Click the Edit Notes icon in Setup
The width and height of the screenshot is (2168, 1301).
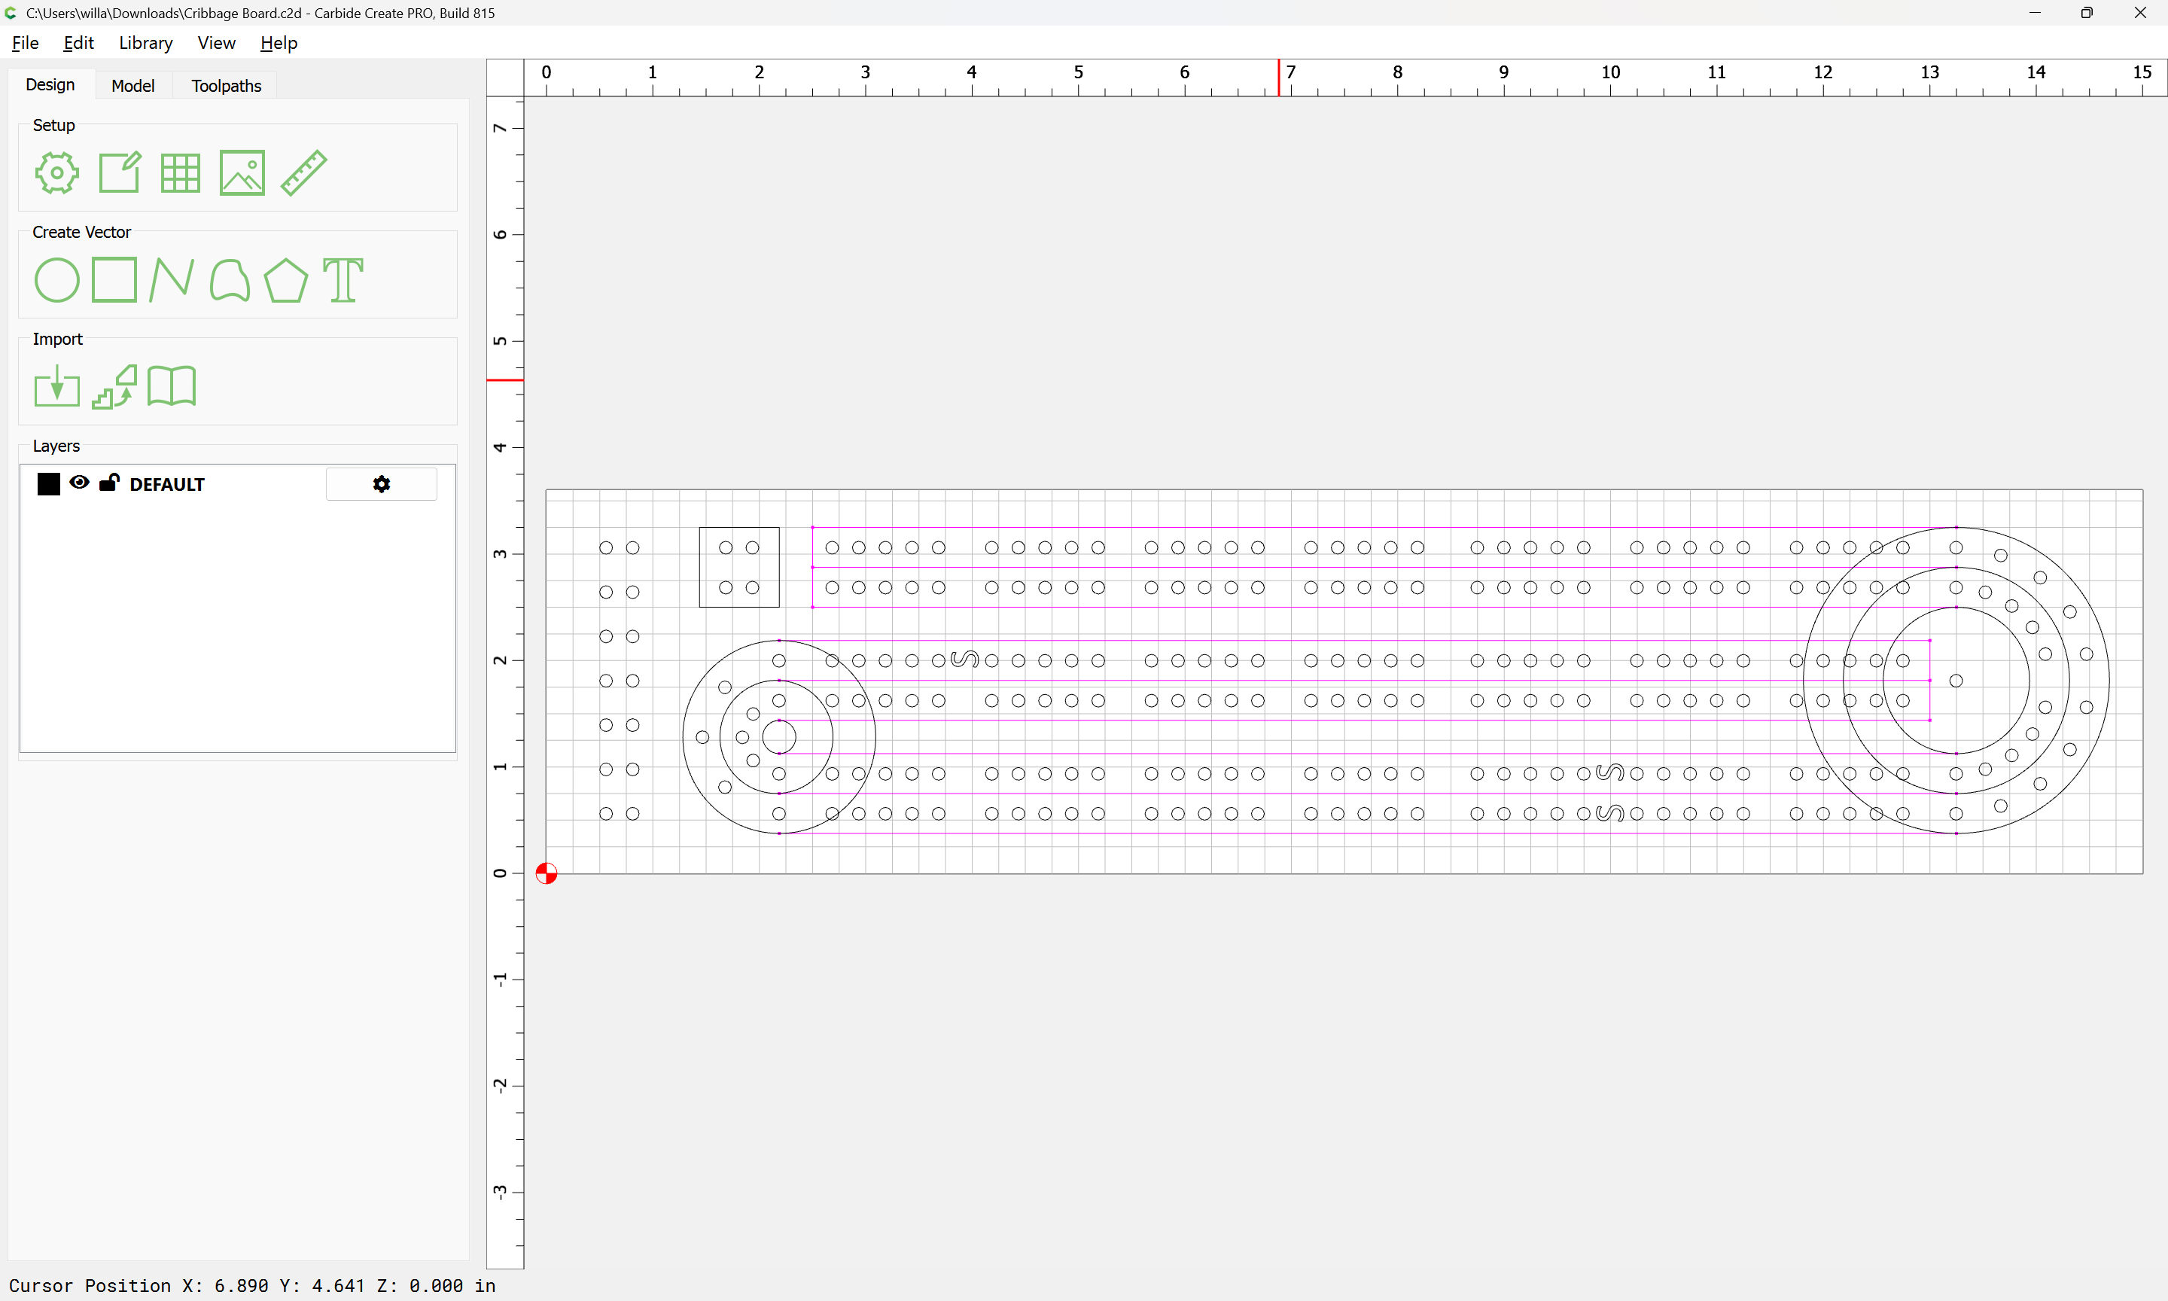tap(119, 172)
